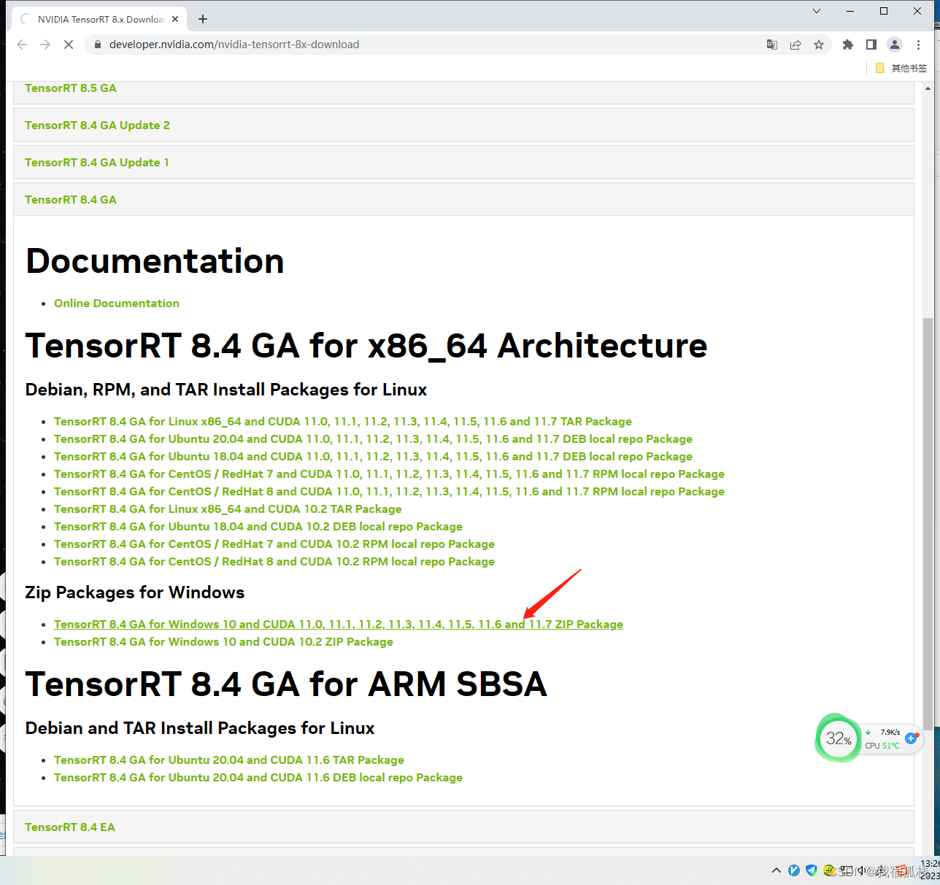Collapse the TensorRT 8.4 GA section
This screenshot has width=940, height=885.
coord(463,200)
